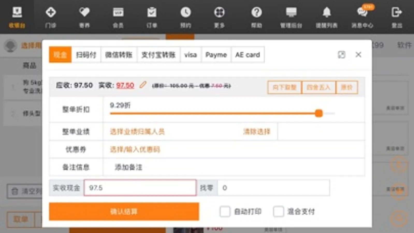Click the 清除选择 clear selection link
The image size is (414, 233).
pyautogui.click(x=257, y=132)
